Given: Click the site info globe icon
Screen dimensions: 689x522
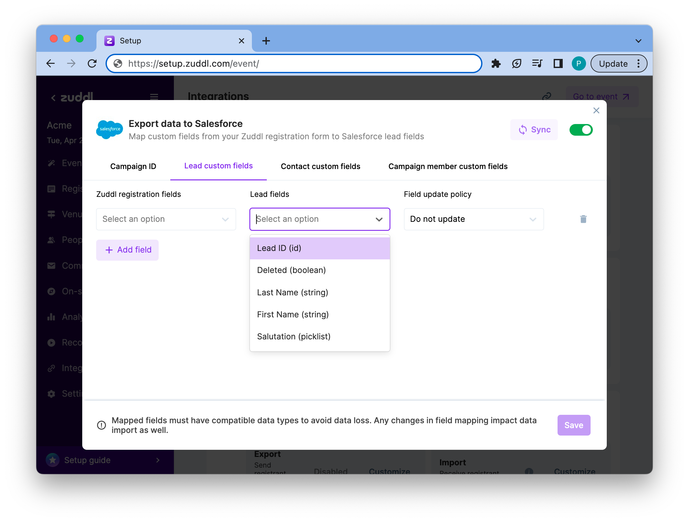Looking at the screenshot, I should (x=118, y=63).
